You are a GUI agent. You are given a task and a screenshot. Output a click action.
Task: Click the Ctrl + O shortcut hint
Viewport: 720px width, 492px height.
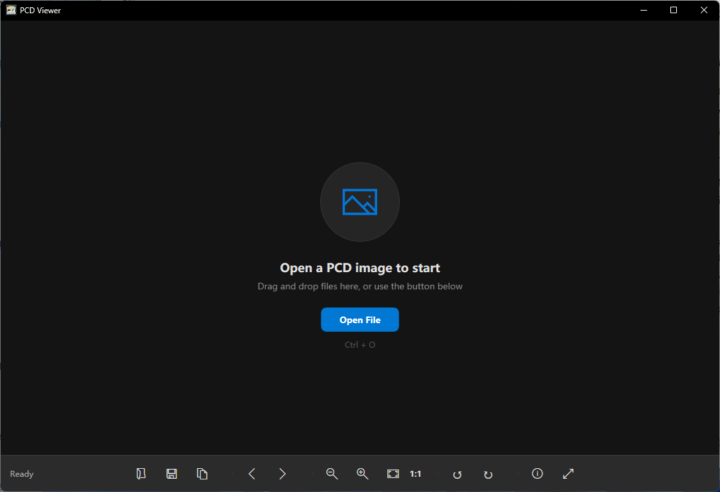point(360,345)
